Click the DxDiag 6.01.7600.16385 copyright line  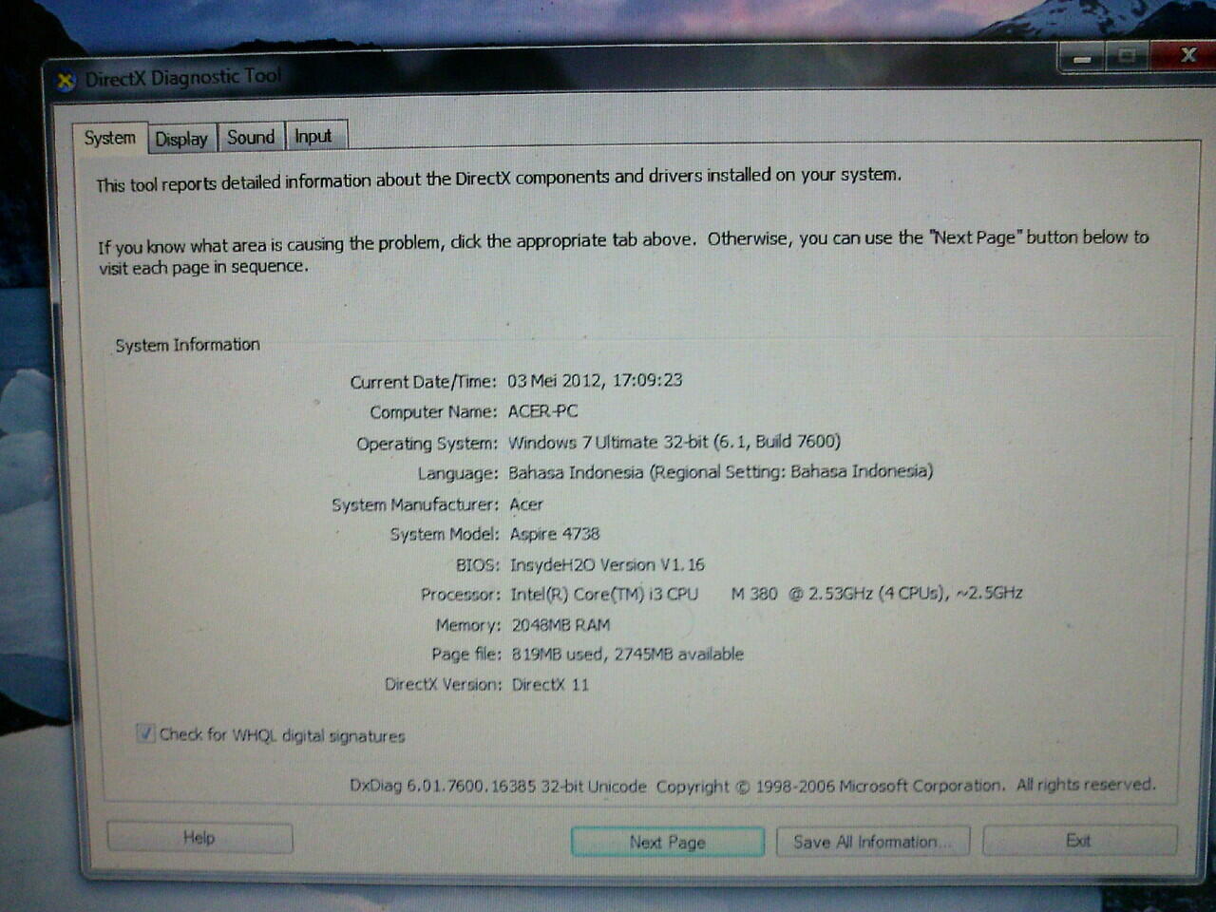pyautogui.click(x=752, y=786)
